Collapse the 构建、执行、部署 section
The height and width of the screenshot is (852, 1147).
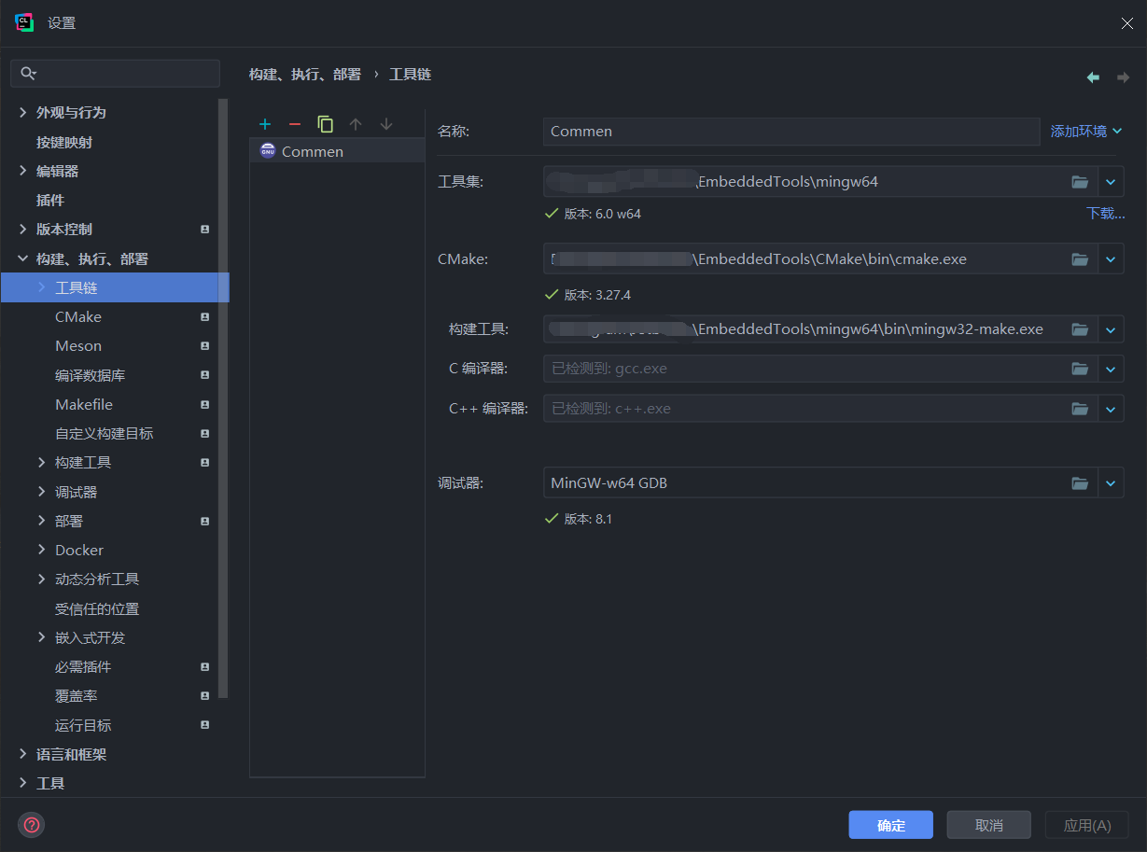(22, 258)
